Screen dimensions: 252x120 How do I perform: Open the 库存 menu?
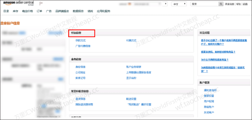15,11
